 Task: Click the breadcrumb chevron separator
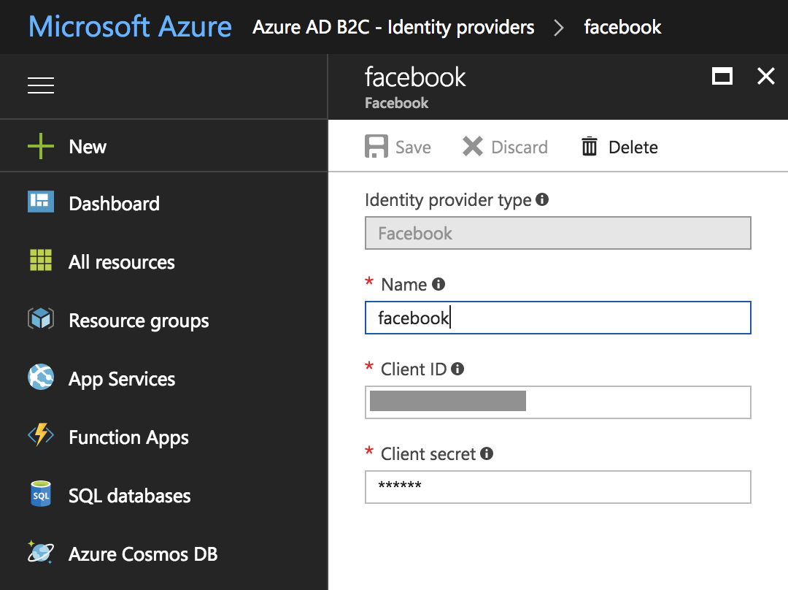(558, 28)
